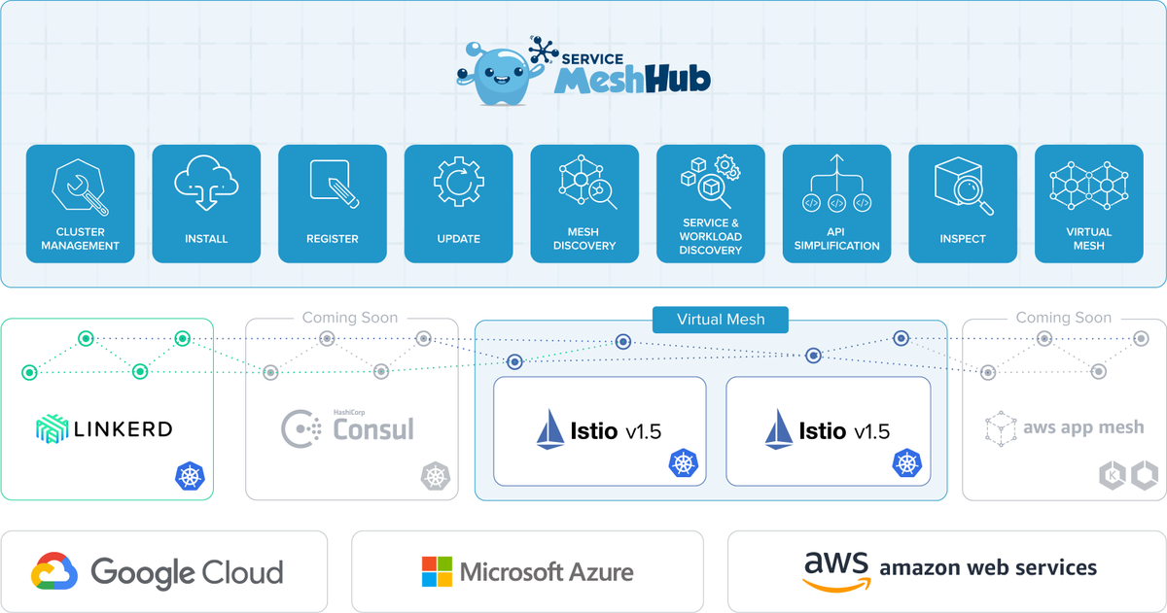Click the Coming Soon label above Consul
The width and height of the screenshot is (1167, 613).
[350, 318]
